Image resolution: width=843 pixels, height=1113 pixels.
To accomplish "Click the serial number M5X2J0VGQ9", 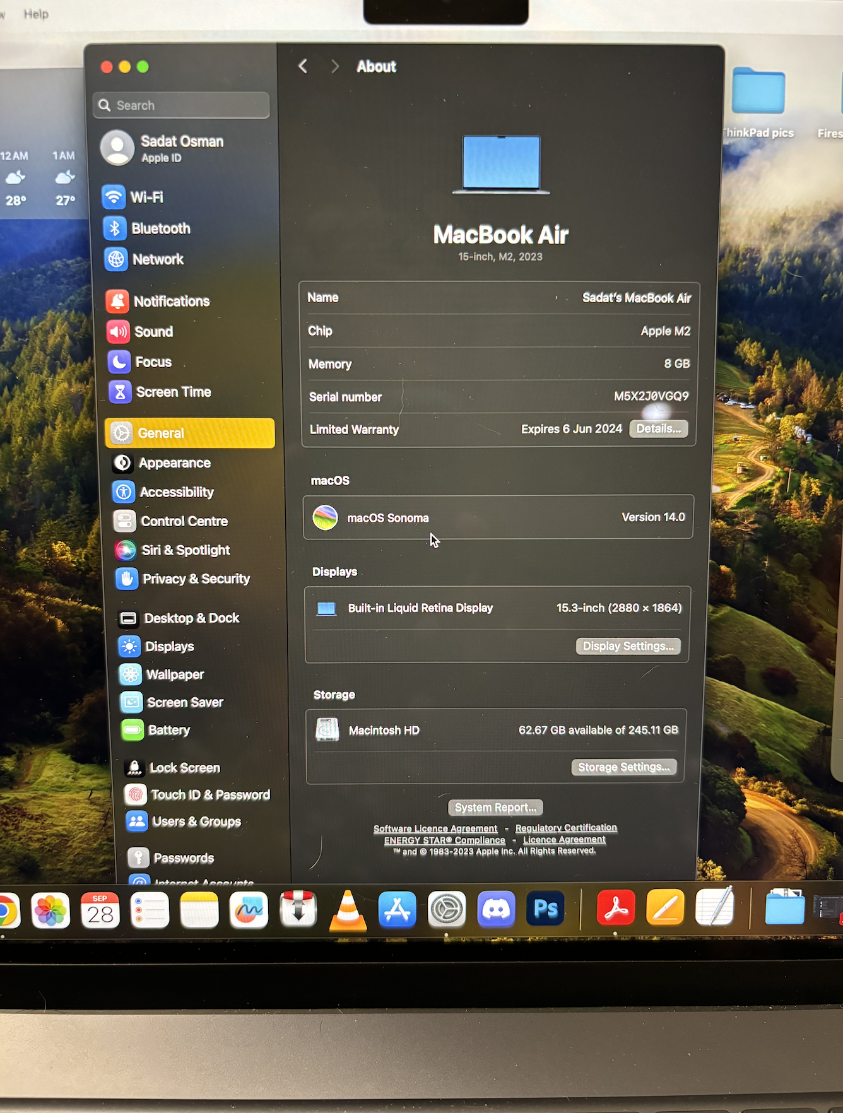I will pyautogui.click(x=651, y=396).
